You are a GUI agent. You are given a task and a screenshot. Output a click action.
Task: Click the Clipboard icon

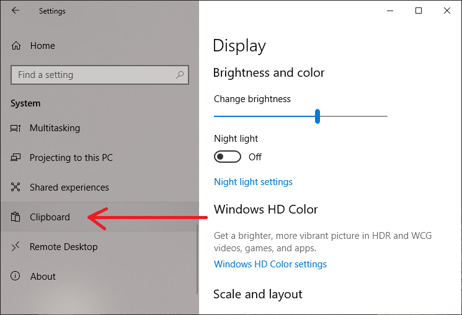point(16,217)
